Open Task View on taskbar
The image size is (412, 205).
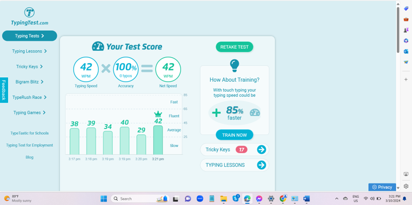click(176, 199)
